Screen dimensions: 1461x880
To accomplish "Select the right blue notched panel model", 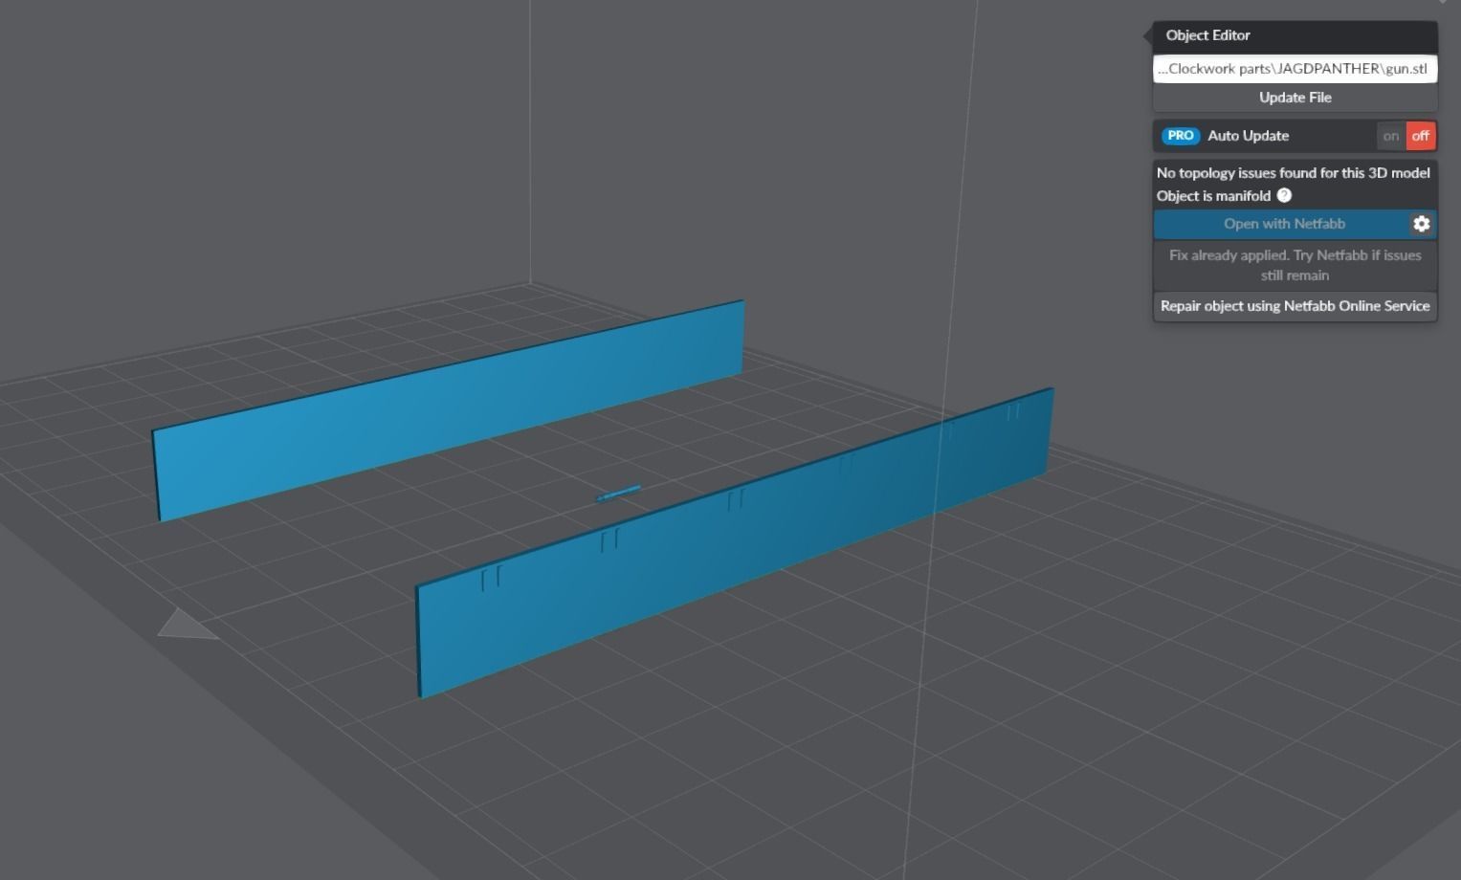I will 737,545.
